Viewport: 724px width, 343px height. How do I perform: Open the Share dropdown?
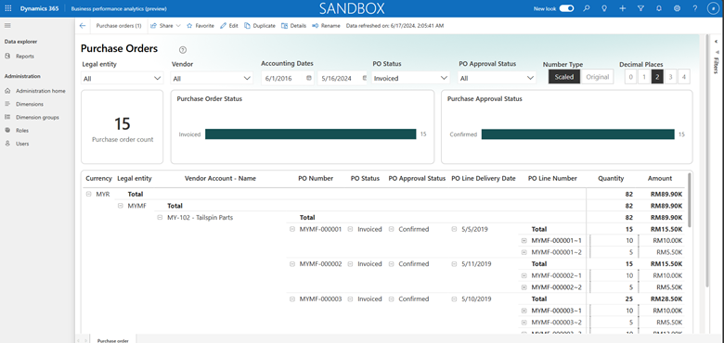pyautogui.click(x=165, y=26)
